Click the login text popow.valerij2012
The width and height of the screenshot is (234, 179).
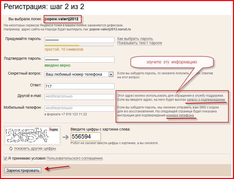(62, 19)
